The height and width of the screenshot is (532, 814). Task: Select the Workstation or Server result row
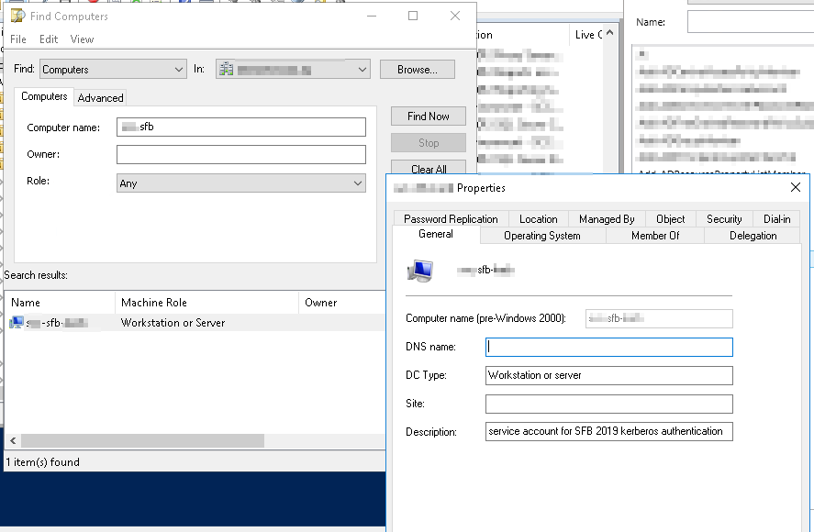(195, 323)
